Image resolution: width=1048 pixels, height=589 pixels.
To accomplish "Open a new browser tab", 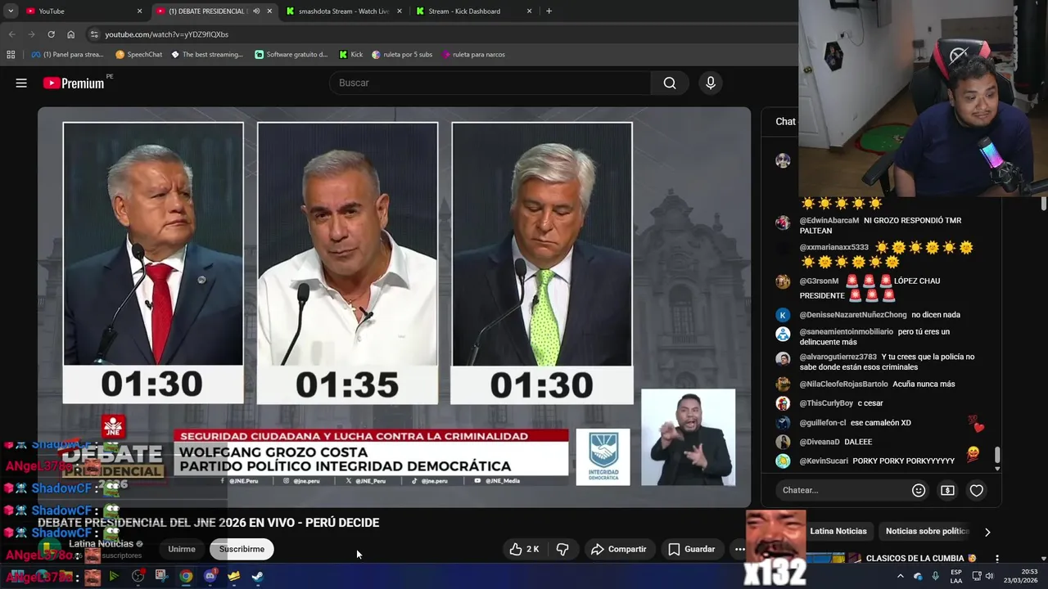I will pos(549,11).
